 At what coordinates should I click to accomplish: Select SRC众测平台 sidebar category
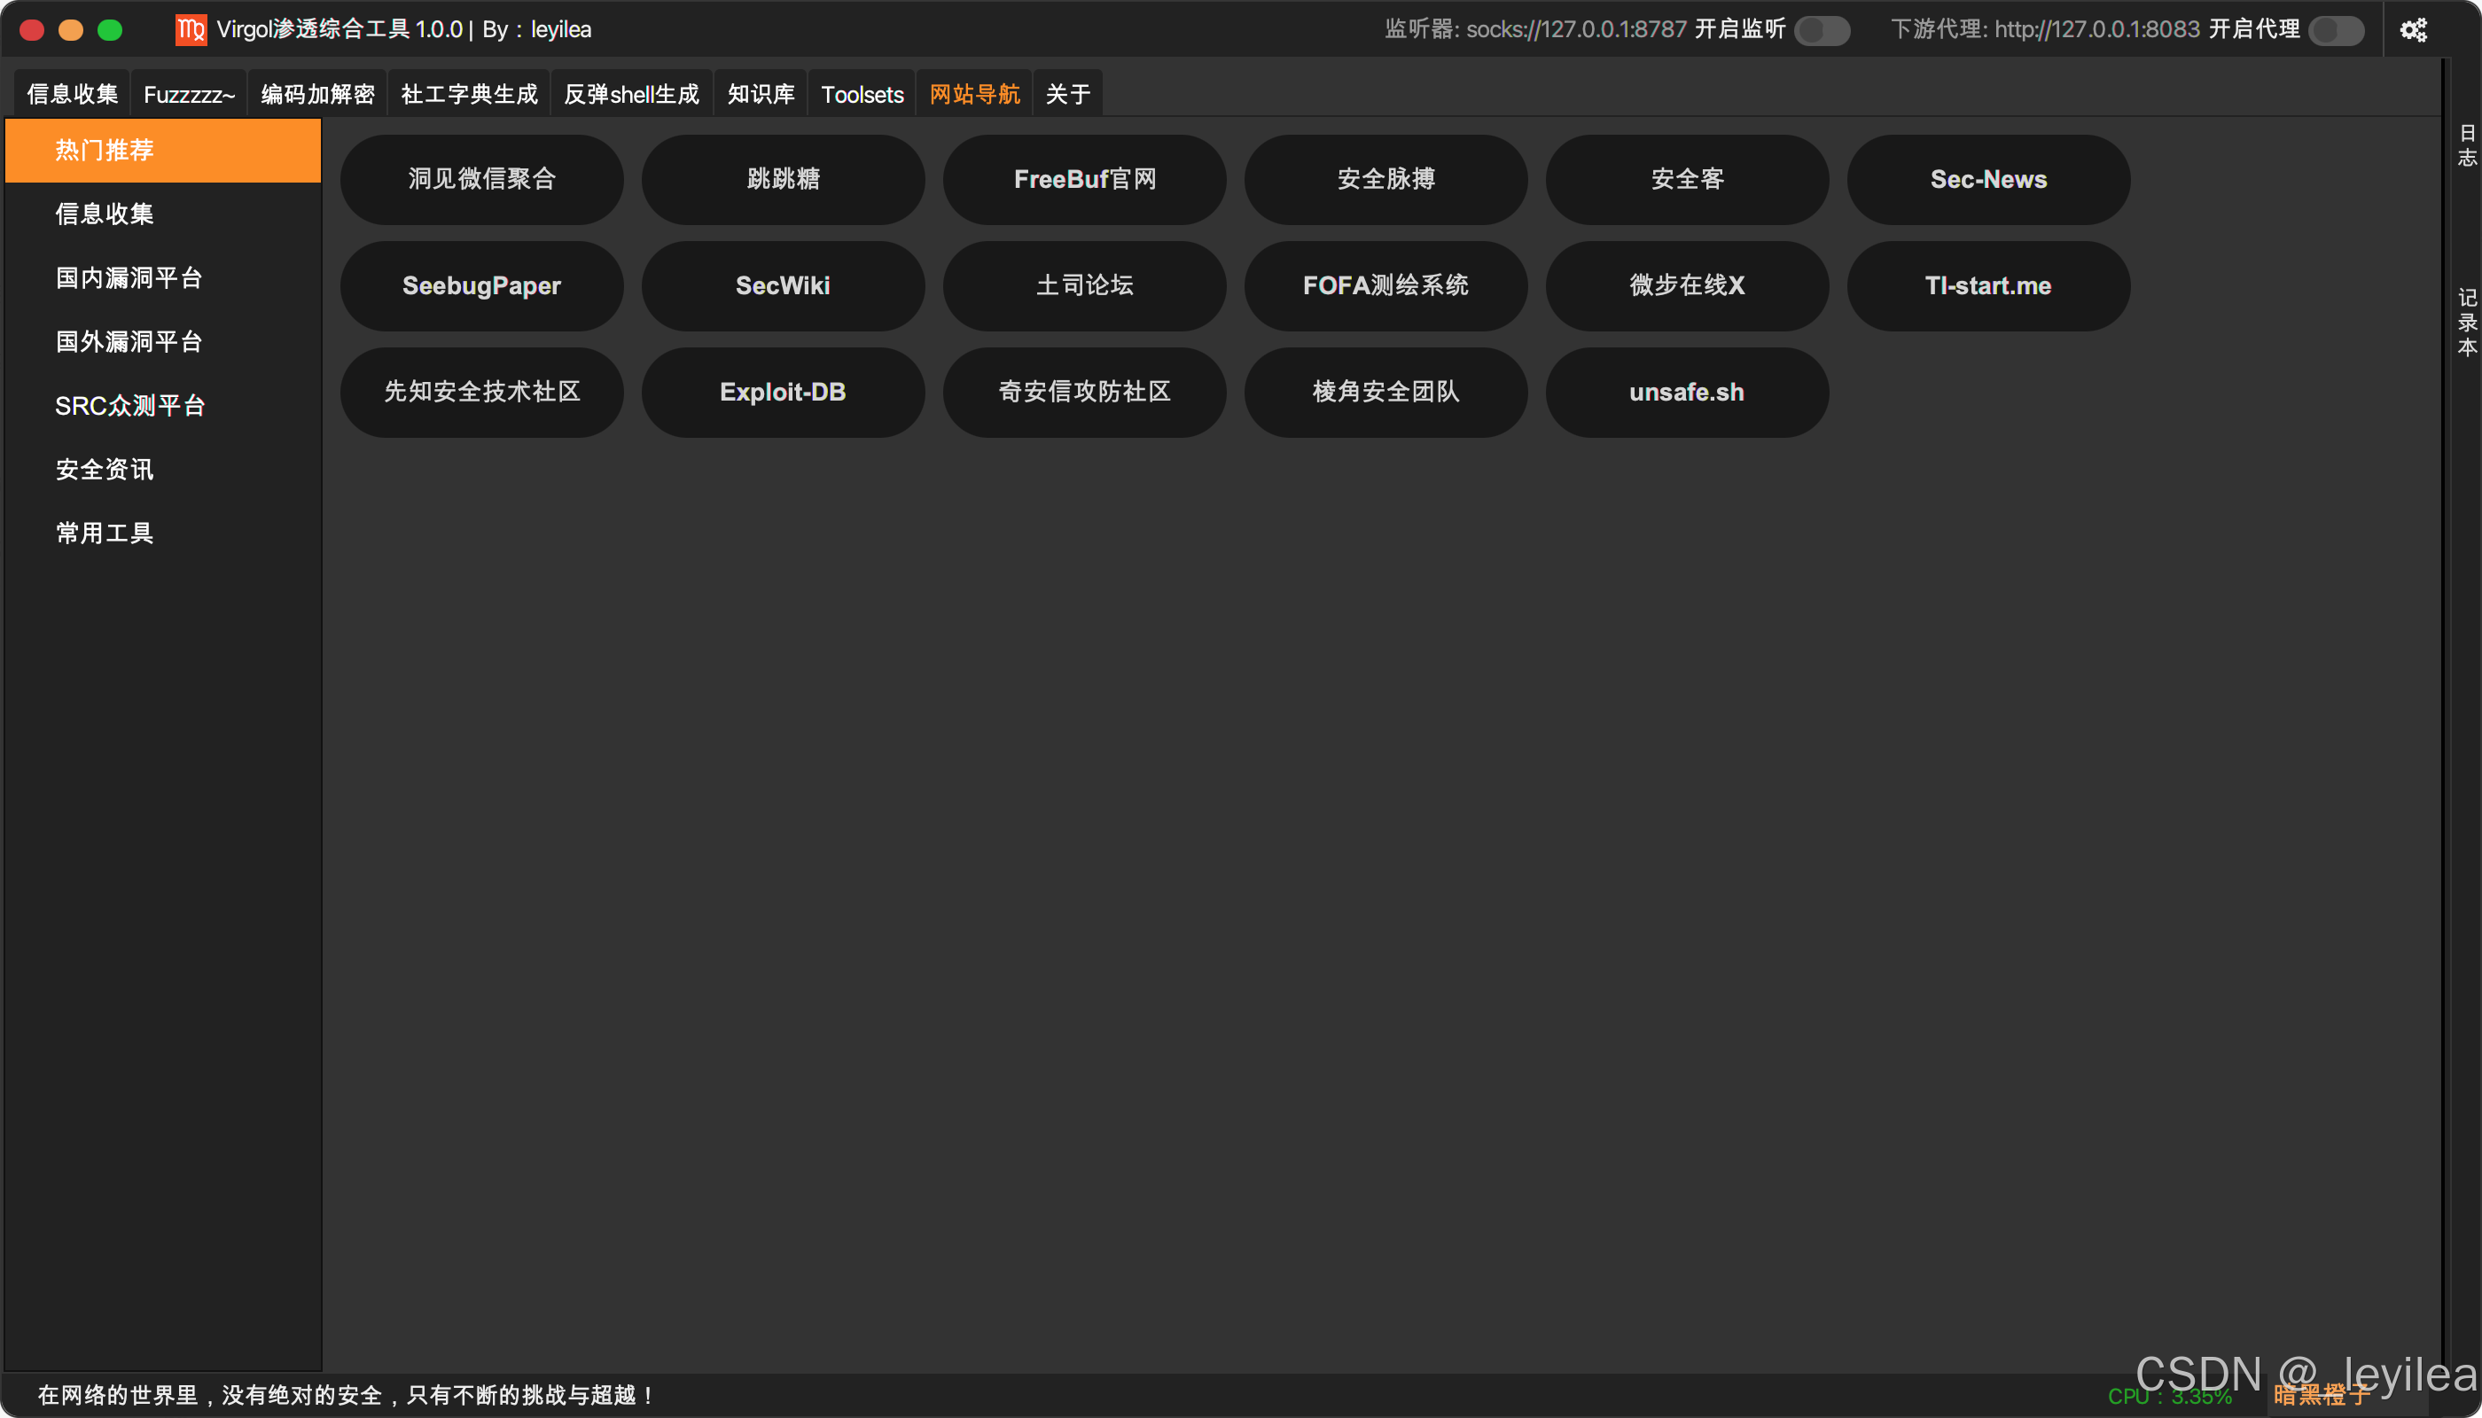tap(130, 405)
